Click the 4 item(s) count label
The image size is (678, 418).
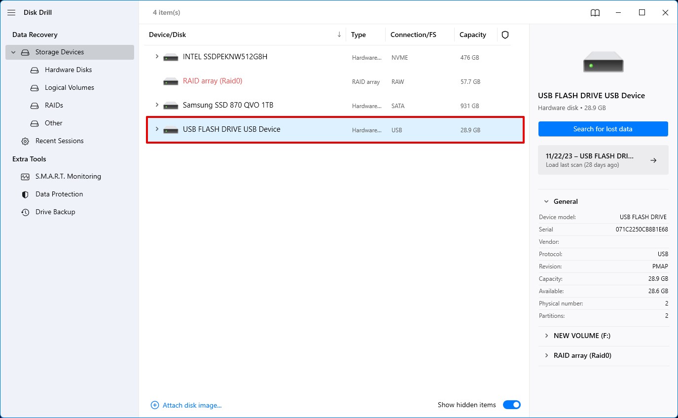point(167,12)
